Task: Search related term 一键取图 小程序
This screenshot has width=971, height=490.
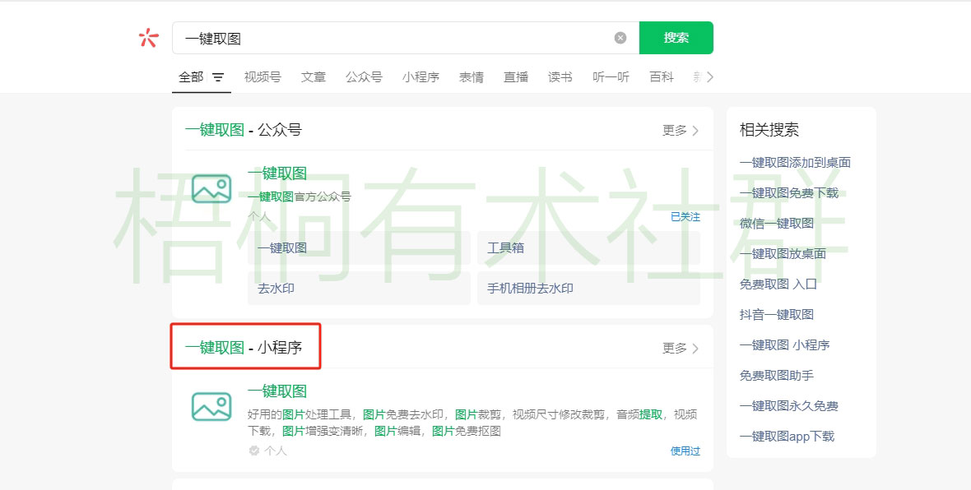Action: (784, 345)
